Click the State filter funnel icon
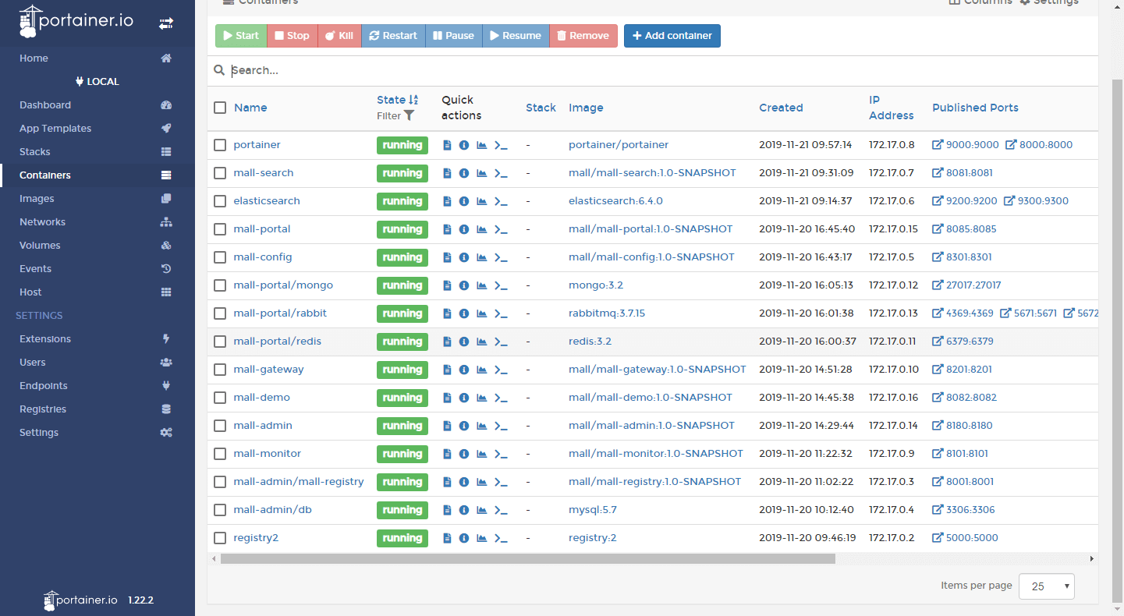 click(x=410, y=115)
